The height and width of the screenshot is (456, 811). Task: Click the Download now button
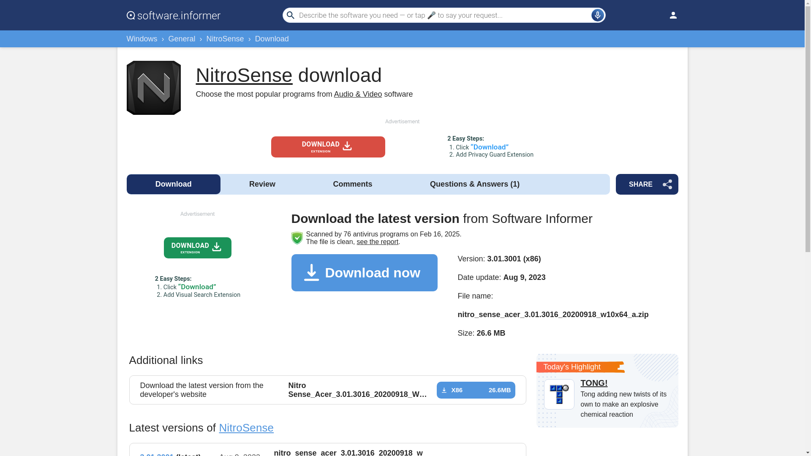pyautogui.click(x=365, y=273)
